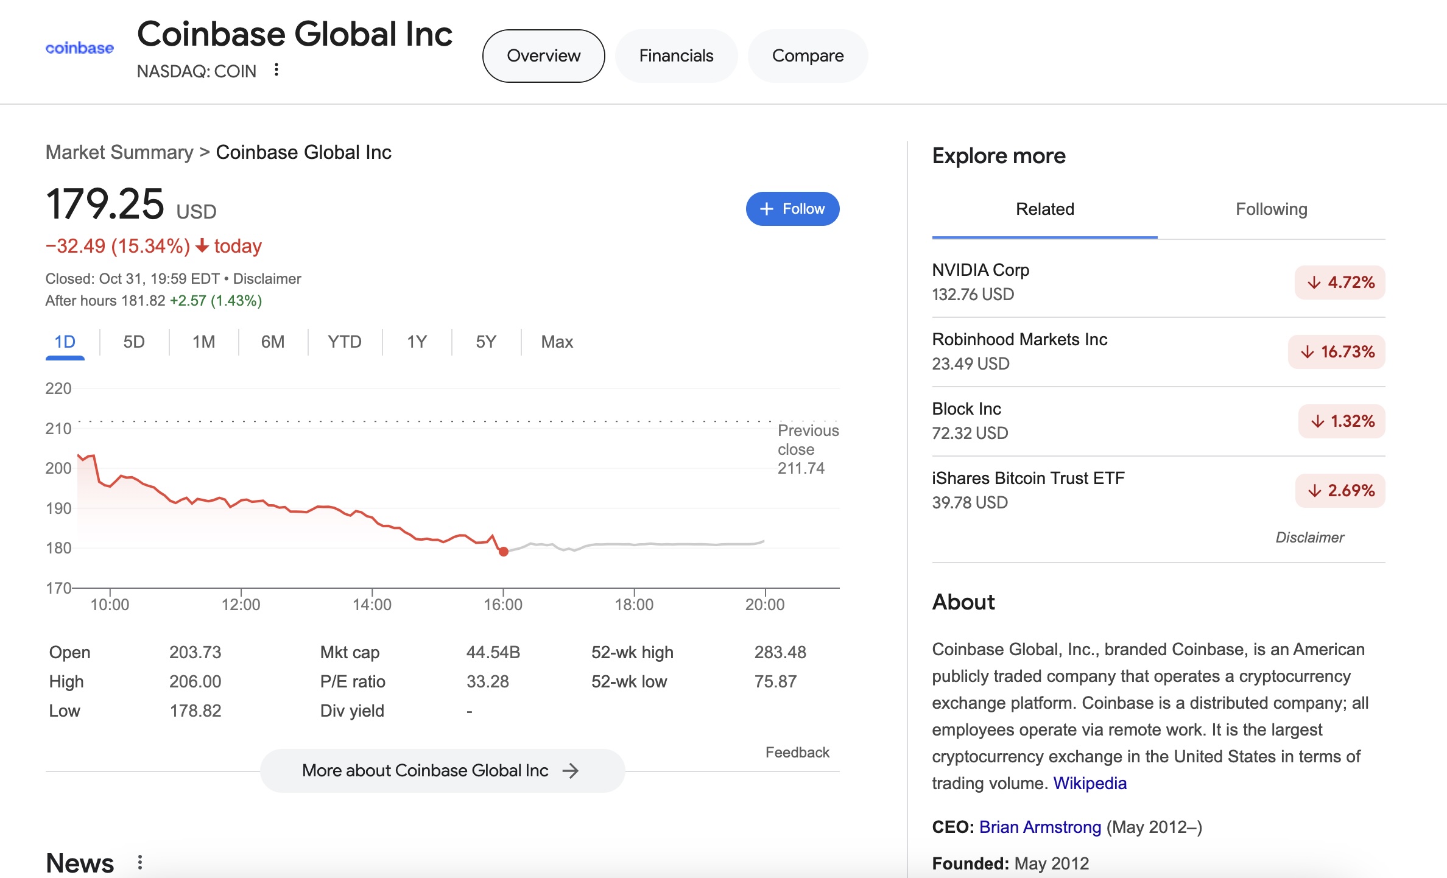Click the Low value 178.82
Viewport: 1447px width, 878px height.
[x=195, y=711]
